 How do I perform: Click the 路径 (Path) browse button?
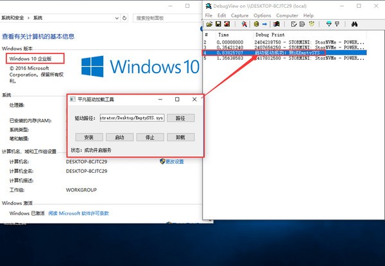[x=184, y=118]
